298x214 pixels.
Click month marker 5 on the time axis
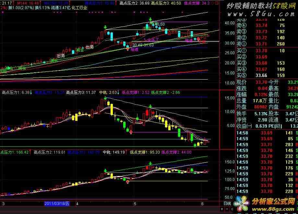click(x=135, y=204)
